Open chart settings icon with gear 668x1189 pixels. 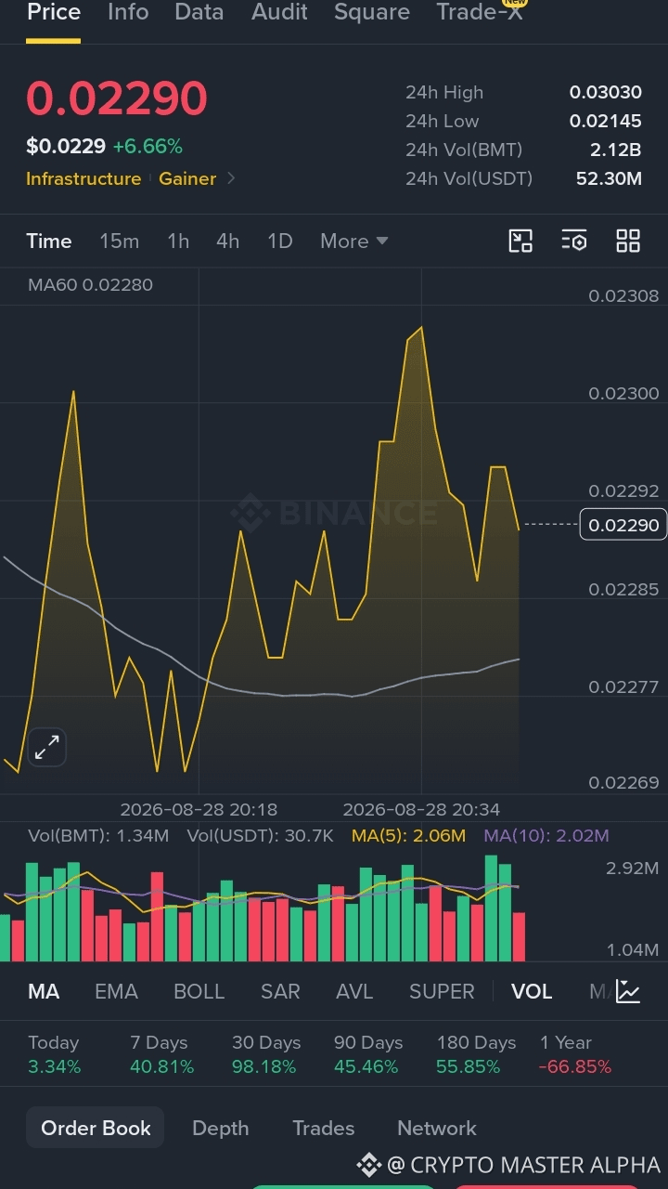coord(574,242)
